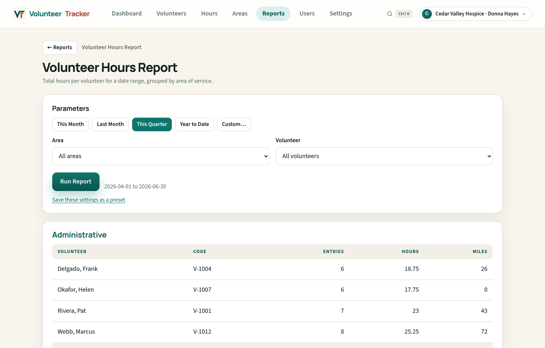Select the This Quarter range preset
The width and height of the screenshot is (545, 348).
152,124
